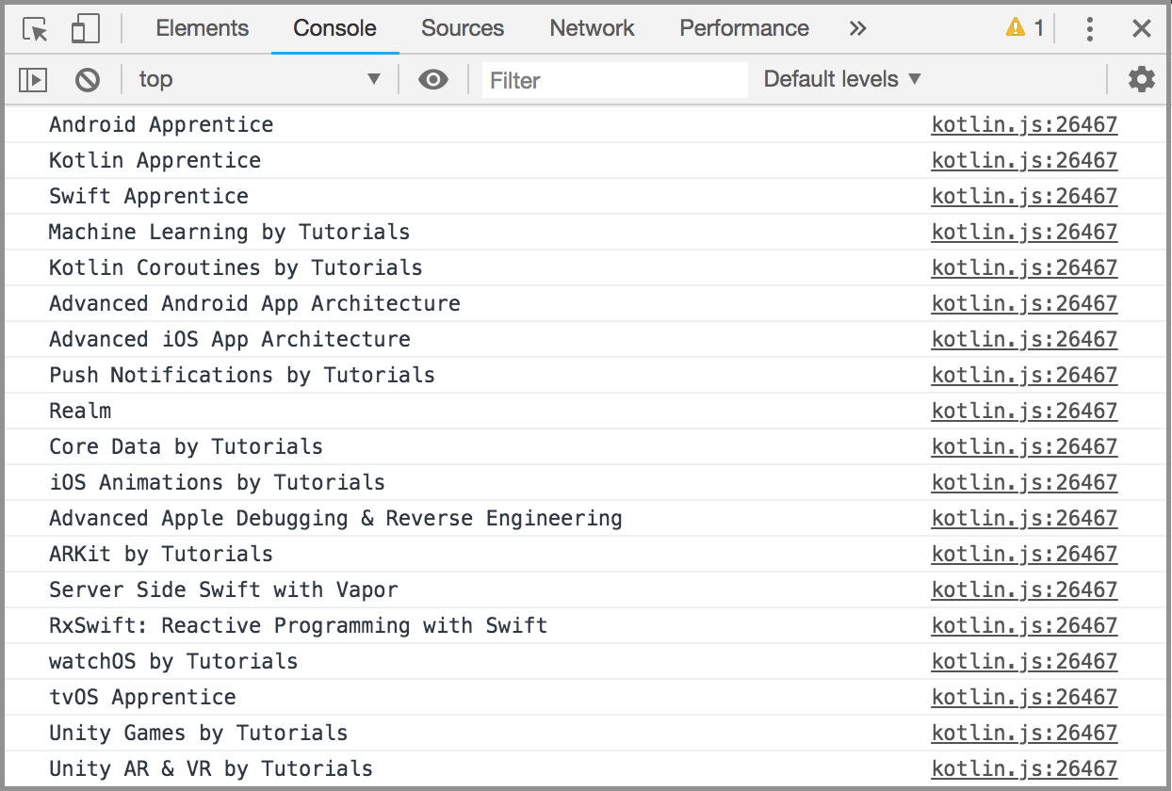This screenshot has height=791, width=1172.
Task: Show the console sidebar panel
Action: coord(33,80)
